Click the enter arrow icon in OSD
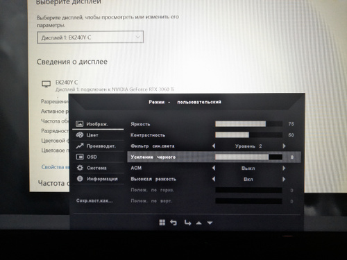 click(187, 223)
